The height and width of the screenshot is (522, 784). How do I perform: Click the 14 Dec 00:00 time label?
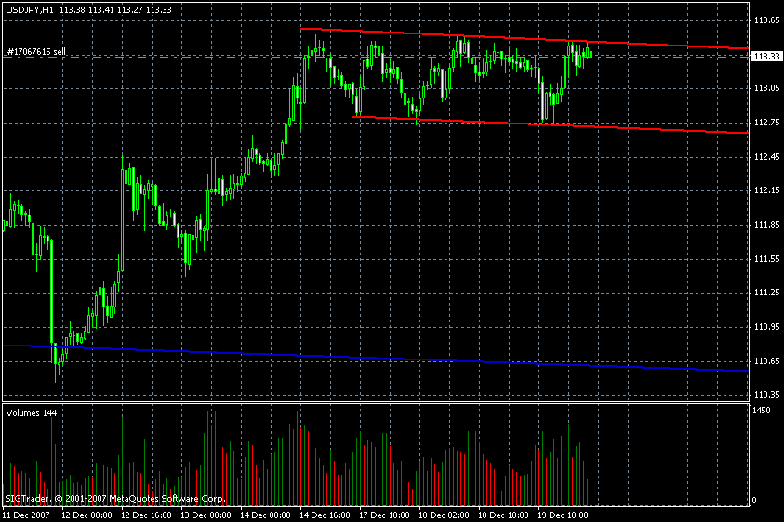265,515
